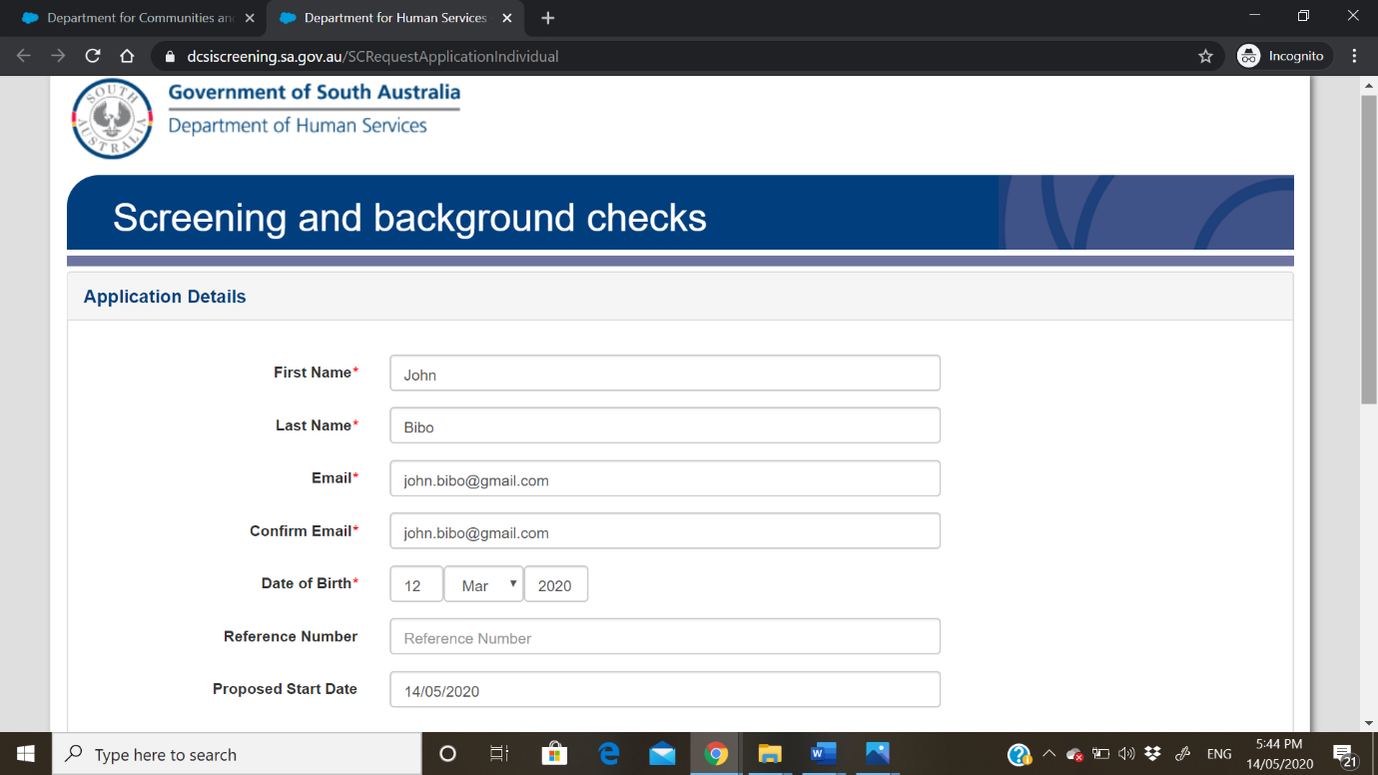
Task: Click the browser forward arrow
Action: 58,56
